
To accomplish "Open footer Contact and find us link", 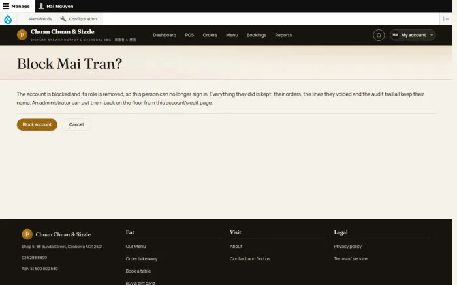I will pyautogui.click(x=250, y=258).
